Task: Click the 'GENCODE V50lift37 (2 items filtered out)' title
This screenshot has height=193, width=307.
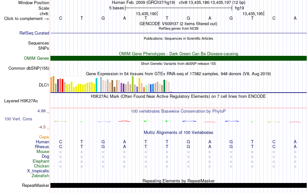Action: pyautogui.click(x=178, y=24)
